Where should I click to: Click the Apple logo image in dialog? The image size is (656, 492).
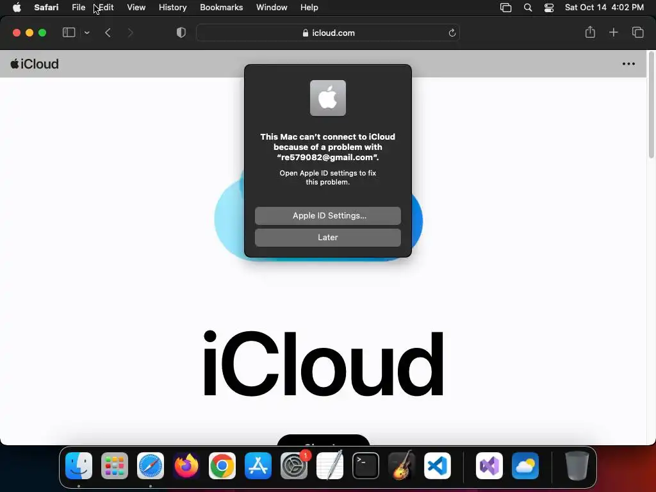327,98
